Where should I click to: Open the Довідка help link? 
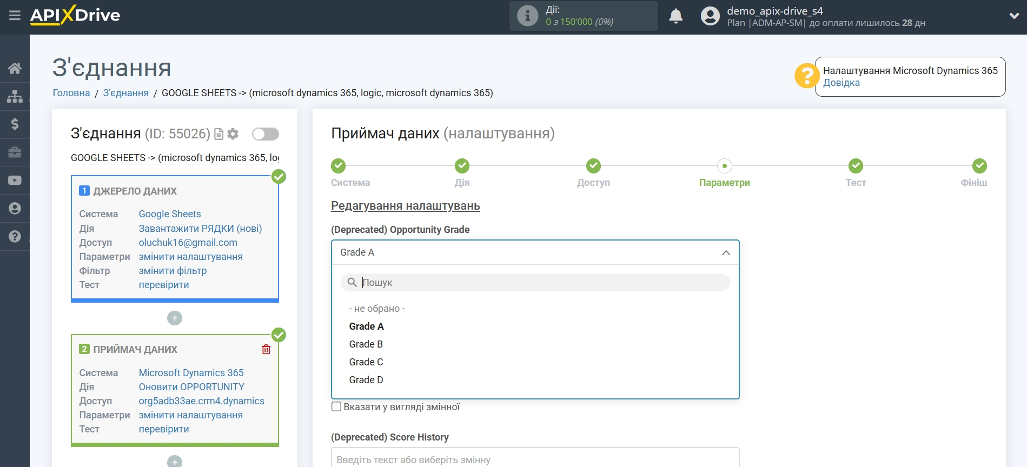[842, 83]
